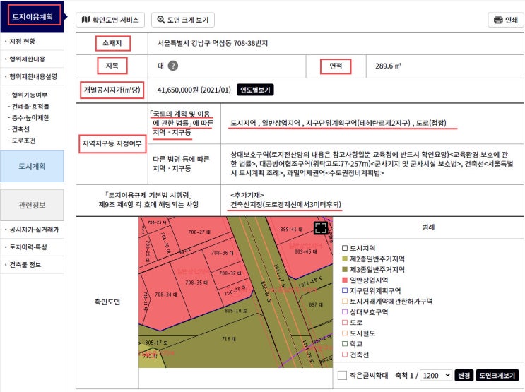525x392 pixels.
Task: Open 토지이력·특성 menu item
Action: (x=32, y=247)
